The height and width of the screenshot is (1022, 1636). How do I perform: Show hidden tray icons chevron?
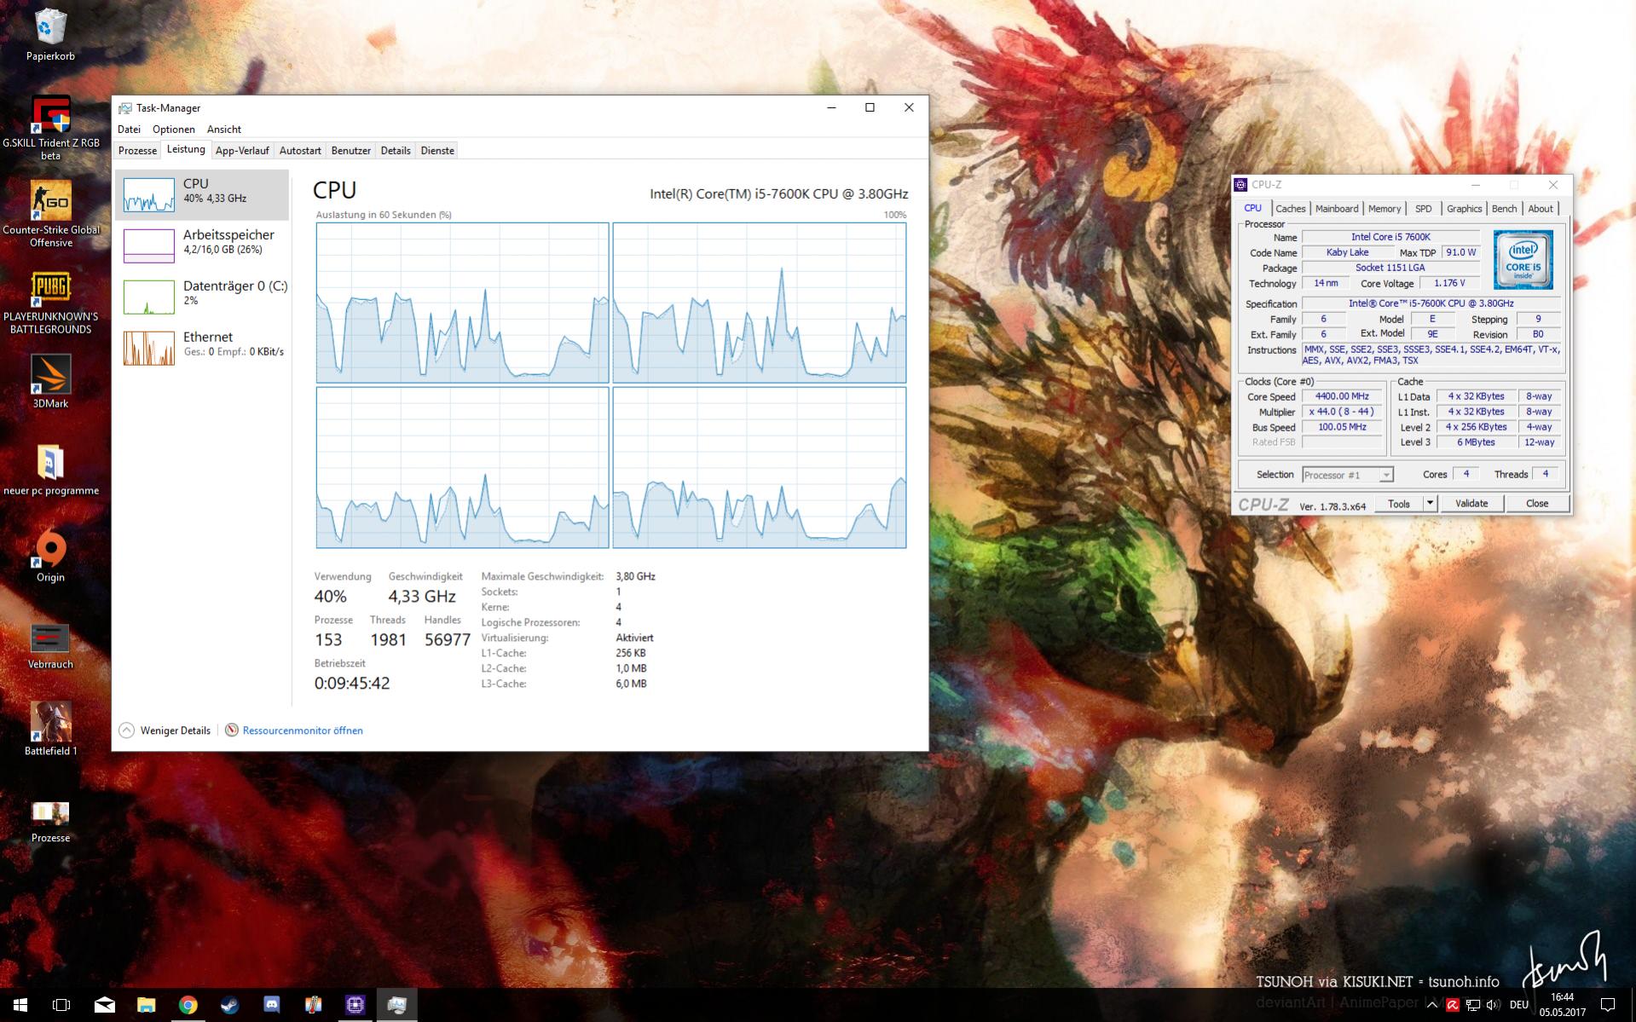click(1433, 1005)
